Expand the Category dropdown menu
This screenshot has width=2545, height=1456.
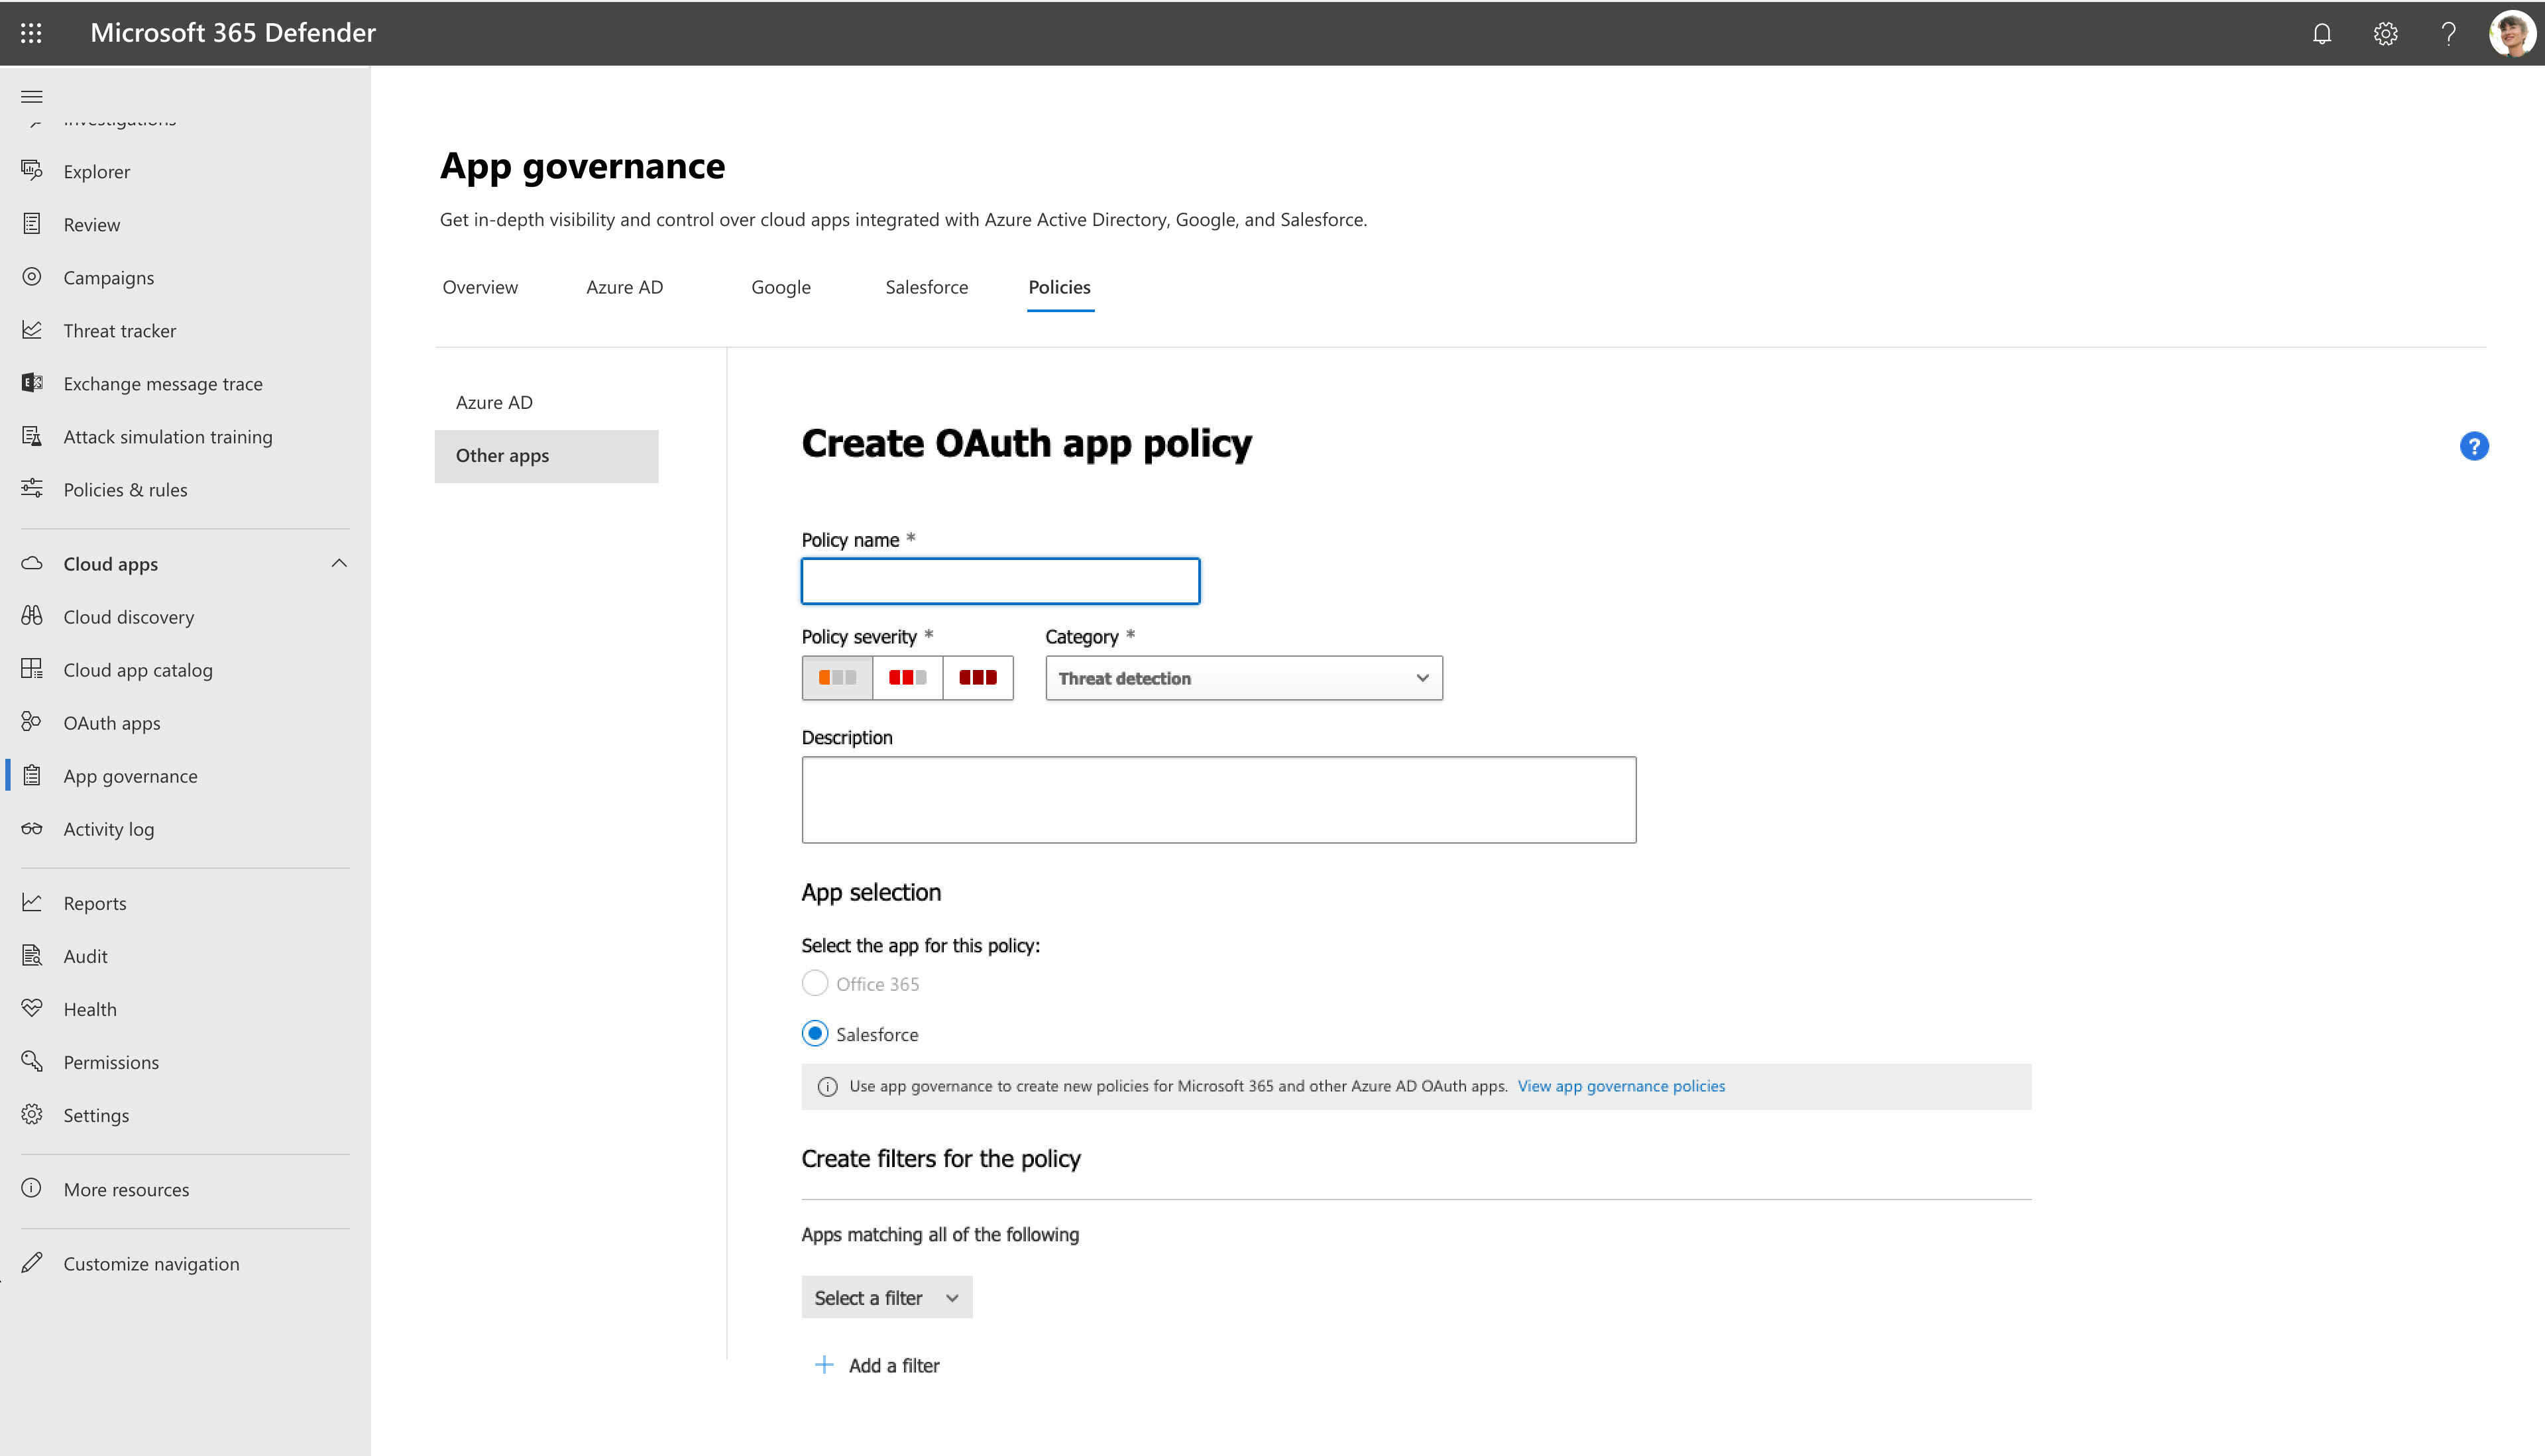(x=1245, y=678)
